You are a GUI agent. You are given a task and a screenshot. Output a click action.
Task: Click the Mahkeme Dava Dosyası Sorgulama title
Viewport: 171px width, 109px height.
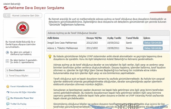point(36,8)
